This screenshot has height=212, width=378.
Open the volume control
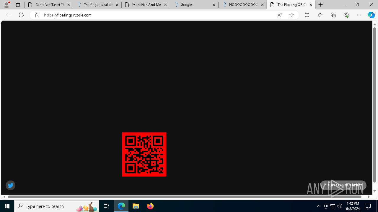tap(340, 206)
